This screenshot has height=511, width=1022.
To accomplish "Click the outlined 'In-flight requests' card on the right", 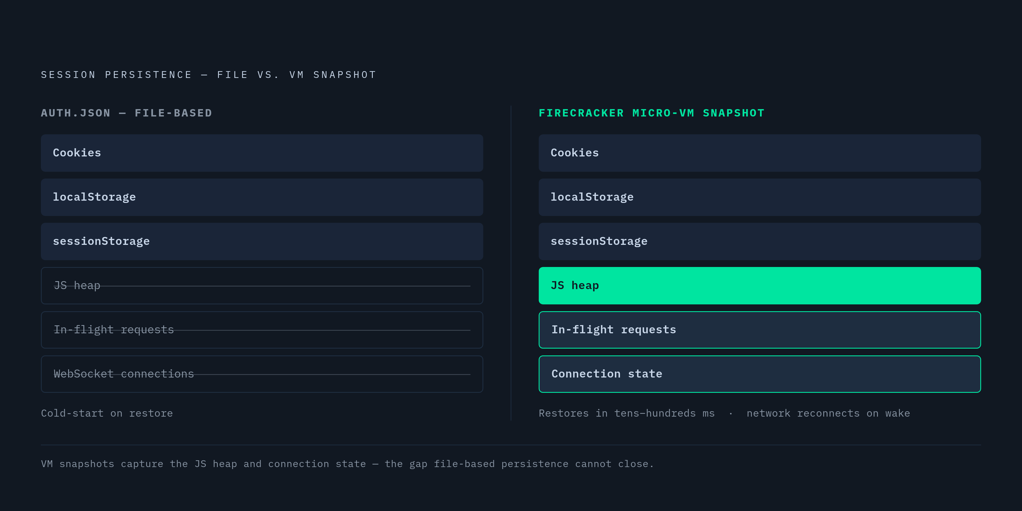I will tap(760, 330).
